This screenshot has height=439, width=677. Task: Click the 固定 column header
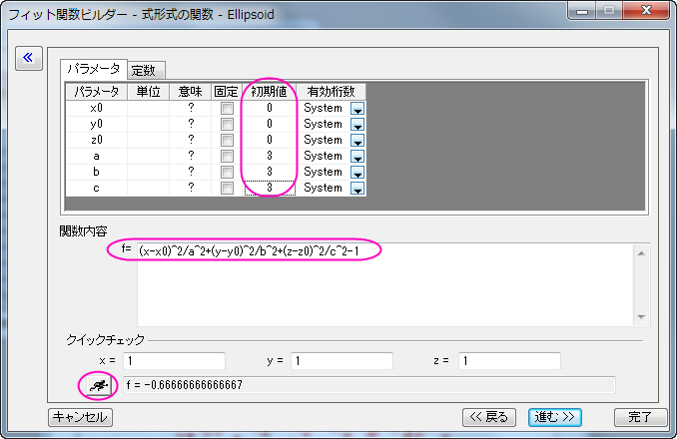click(227, 92)
